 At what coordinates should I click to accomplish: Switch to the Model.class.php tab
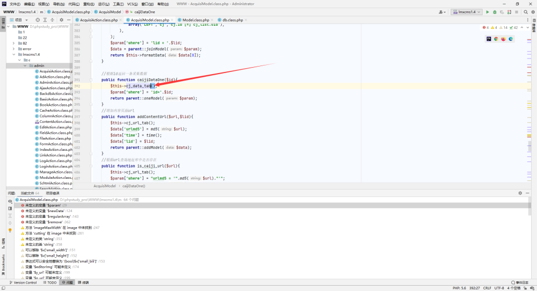pos(195,20)
